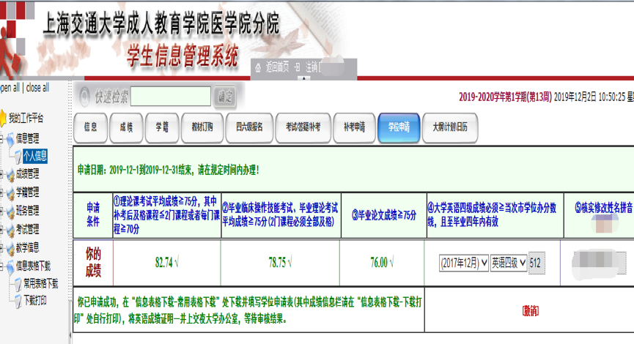The height and width of the screenshot is (344, 634).
Task: Open the 教材订购 tab
Action: 202,127
